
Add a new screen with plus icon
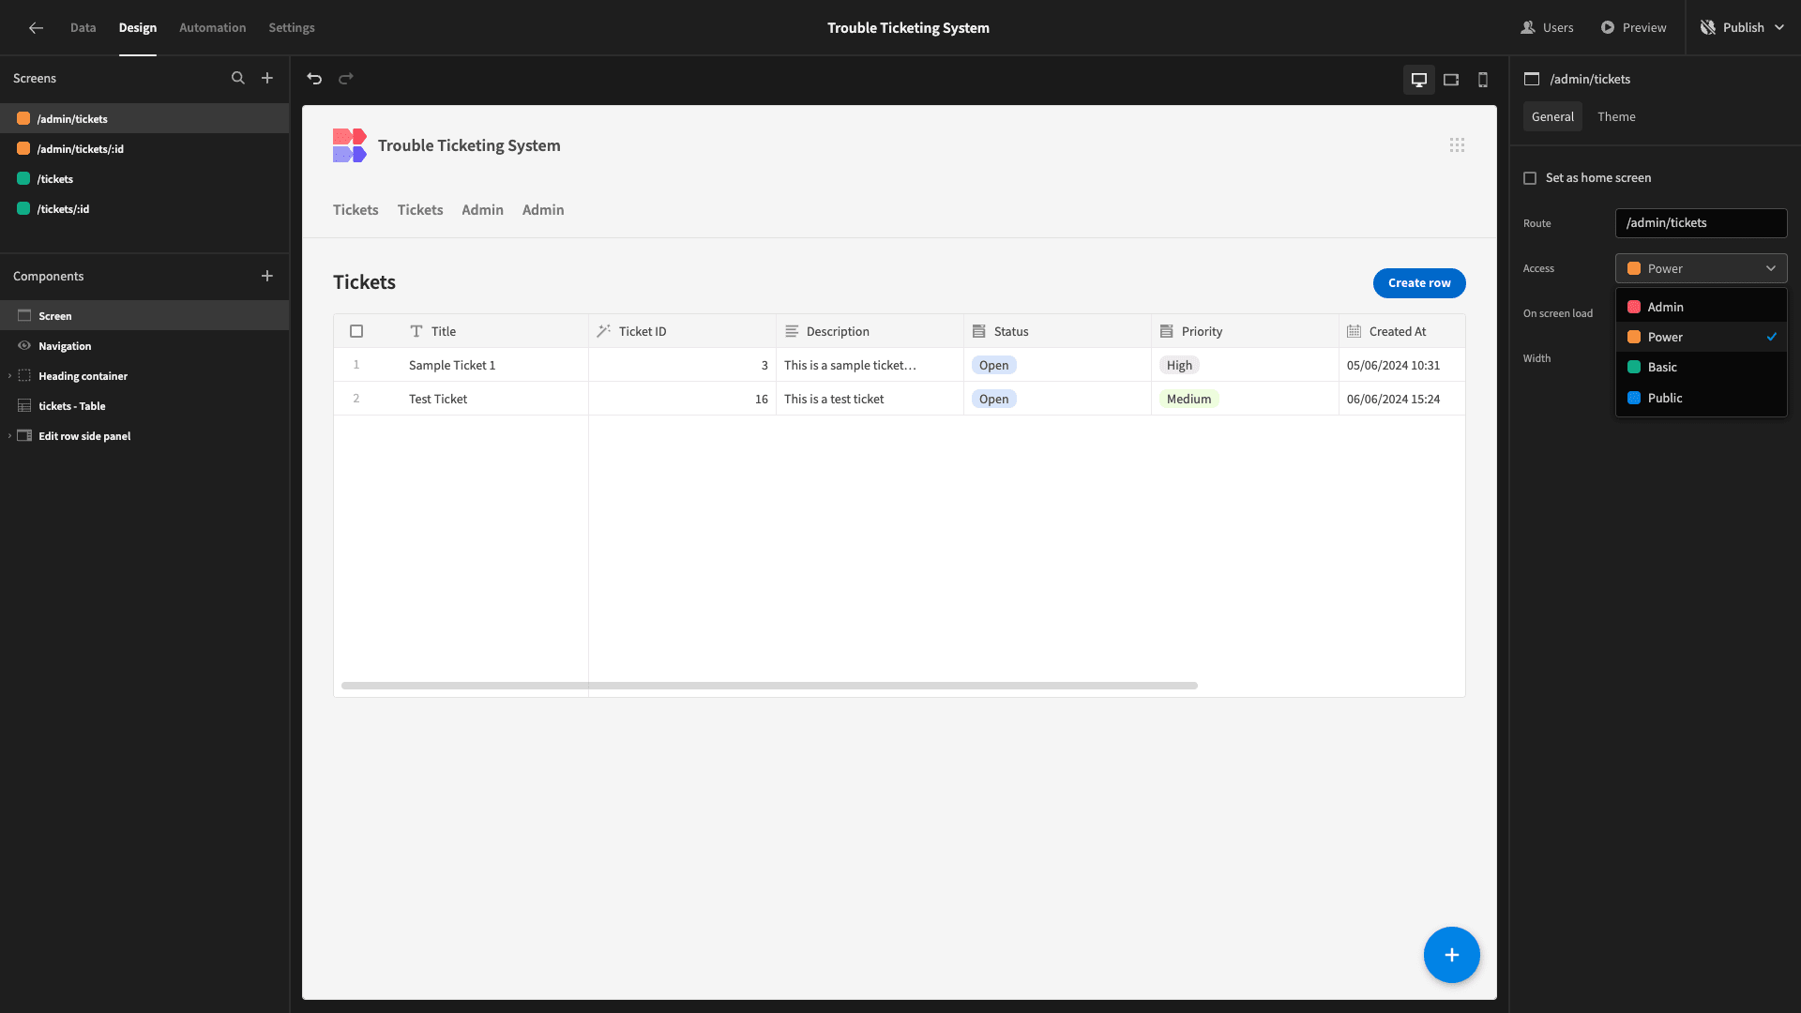[x=267, y=79]
